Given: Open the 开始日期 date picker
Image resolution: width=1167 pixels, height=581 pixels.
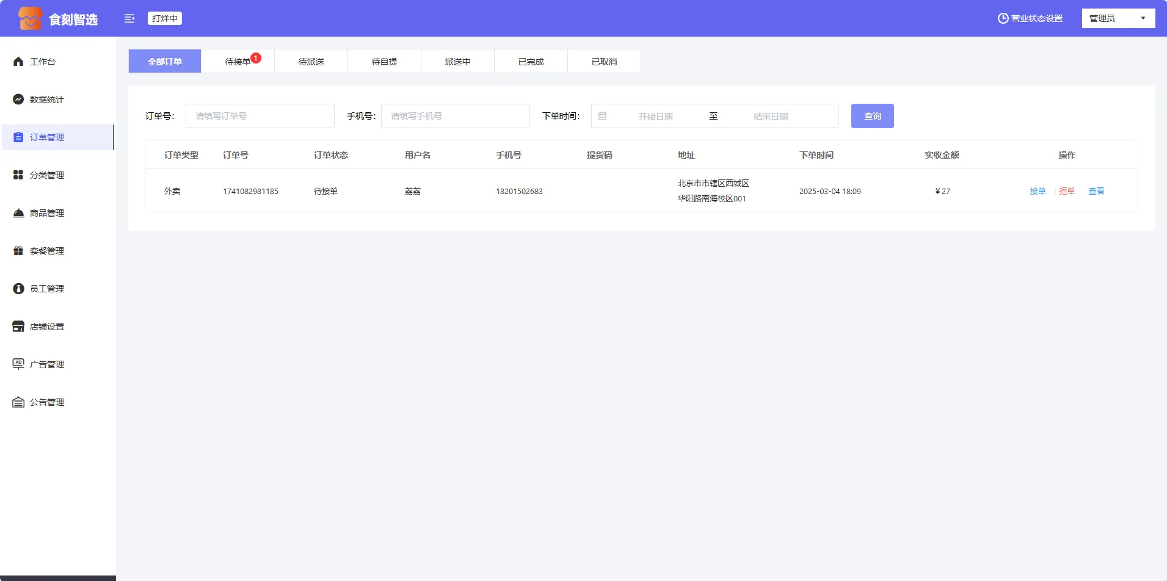Looking at the screenshot, I should (655, 116).
